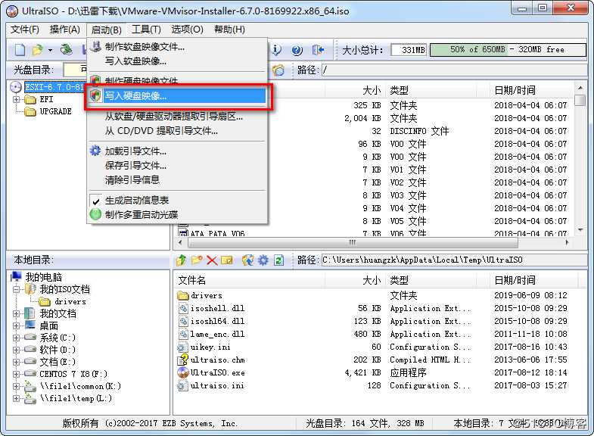
Task: Select drivers folder in local tree
Action: (70, 301)
